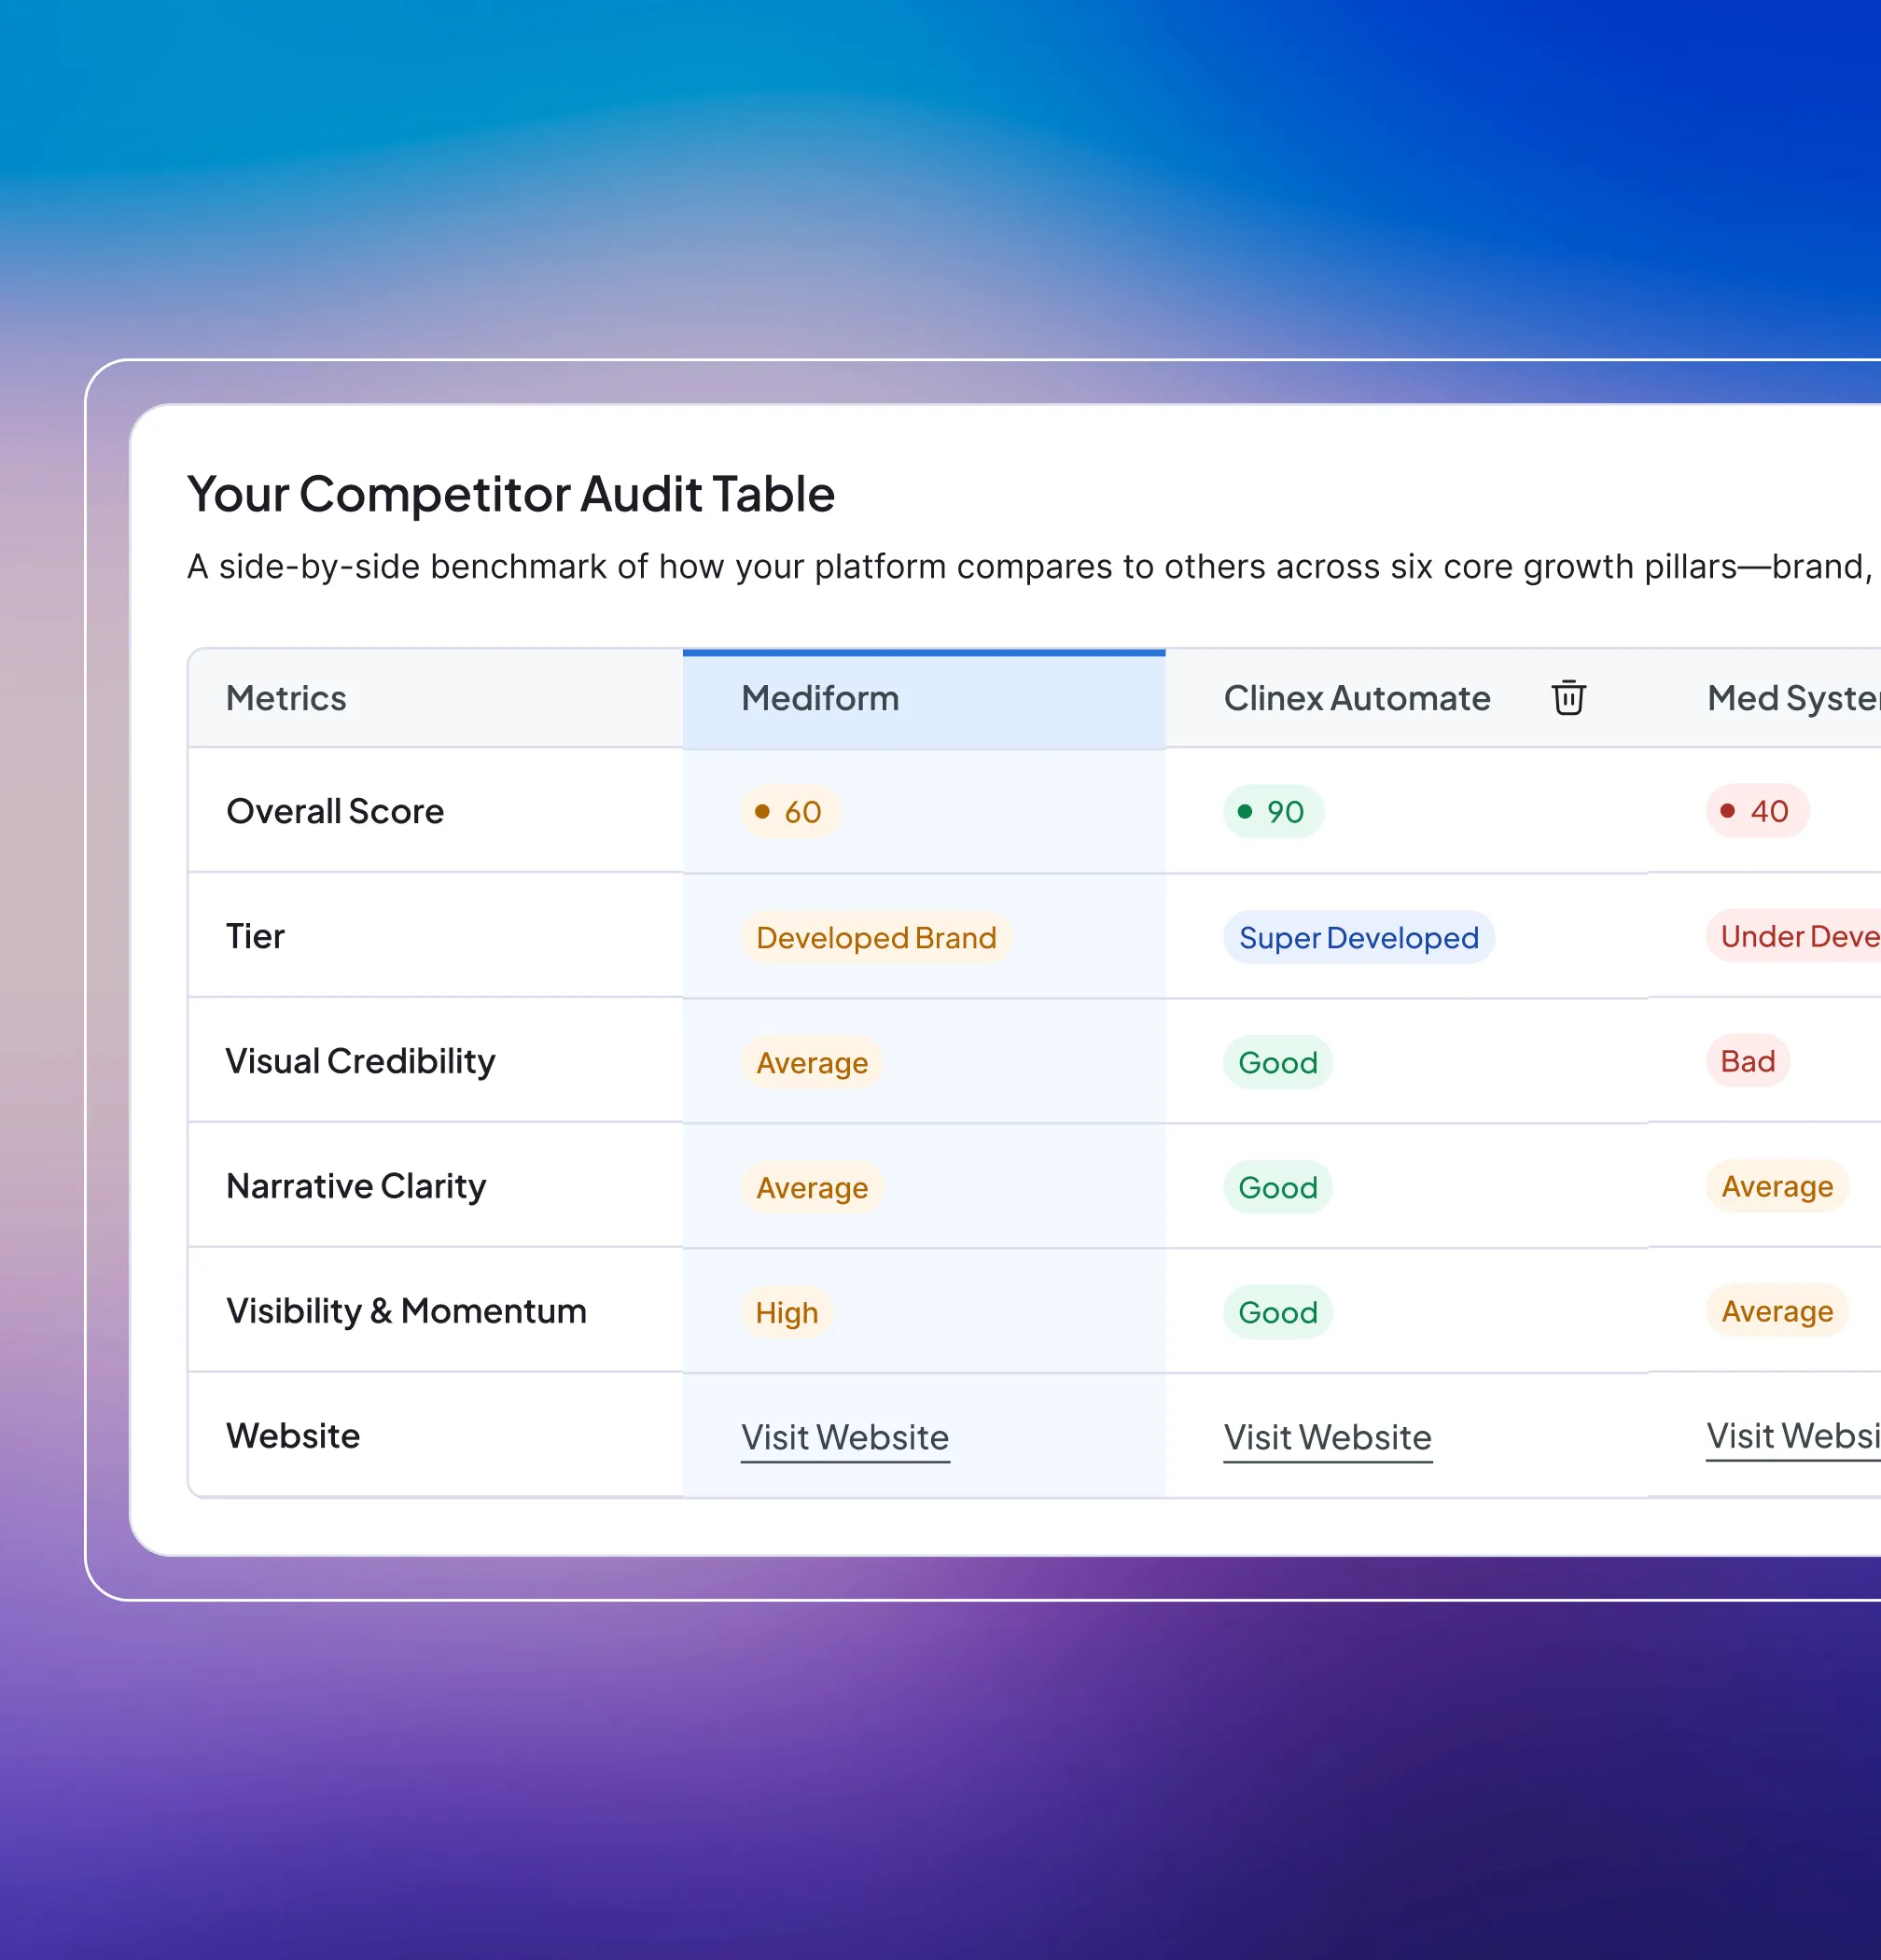Click the Website row label
This screenshot has width=1881, height=1960.
pos(293,1436)
